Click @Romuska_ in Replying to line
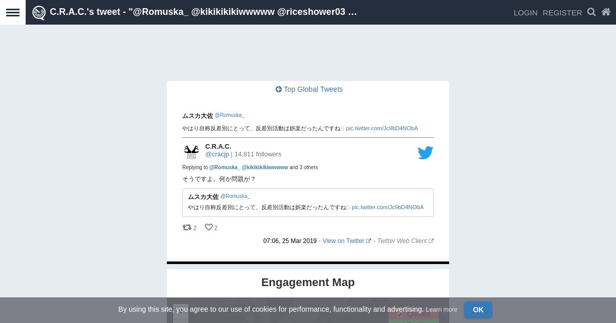The height and width of the screenshot is (323, 616). [224, 168]
